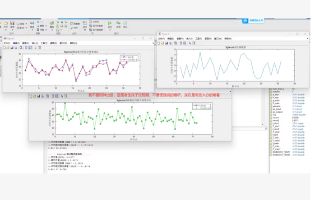Expand the Open (打开) dropdown arrow
This screenshot has width=315, height=200.
[5, 30]
